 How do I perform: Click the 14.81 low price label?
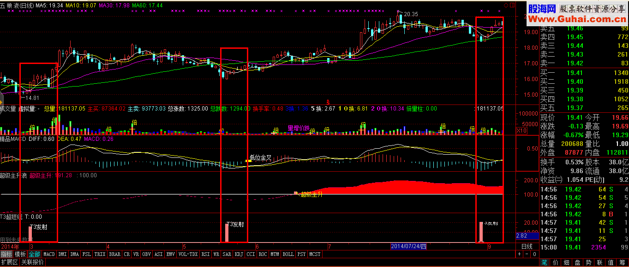pyautogui.click(x=32, y=98)
